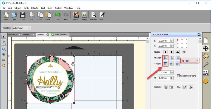Viewport: 211px width, 109px height.
Task: Align object to top vertically
Action: [165, 64]
